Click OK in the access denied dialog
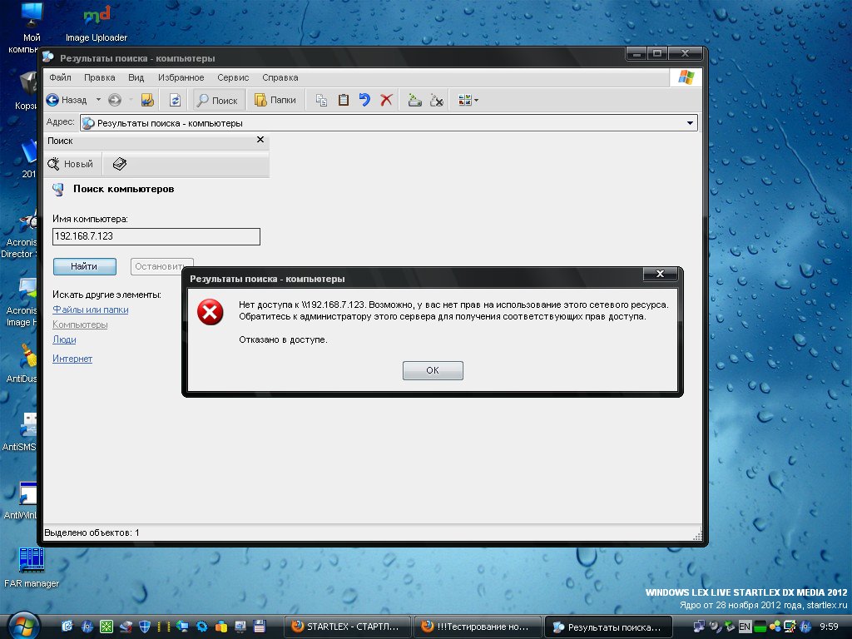Image resolution: width=852 pixels, height=639 pixels. click(x=432, y=370)
